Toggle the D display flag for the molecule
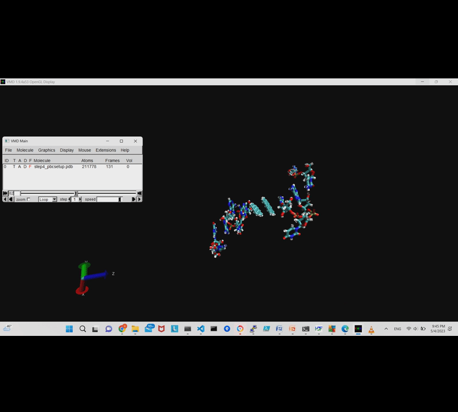 (x=25, y=167)
